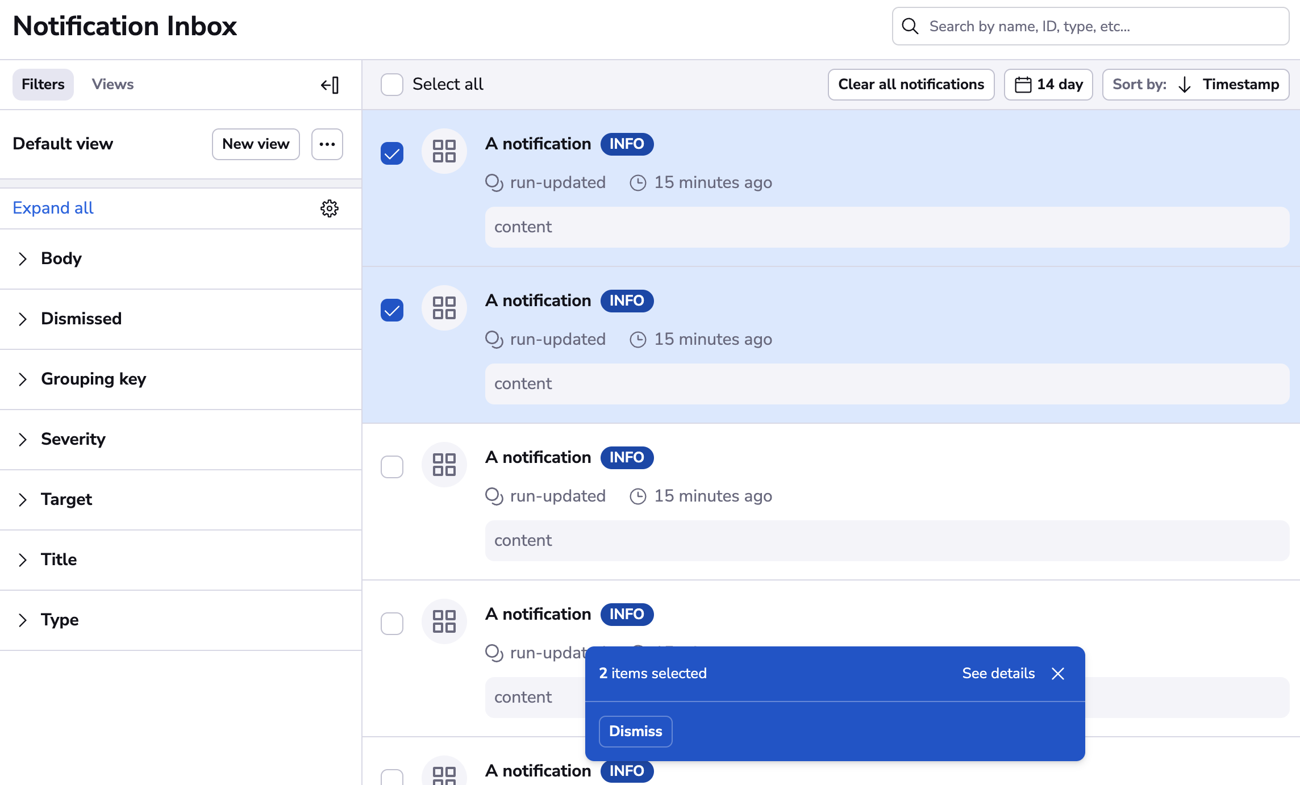Click the settings gear next to Expand all

tap(329, 208)
